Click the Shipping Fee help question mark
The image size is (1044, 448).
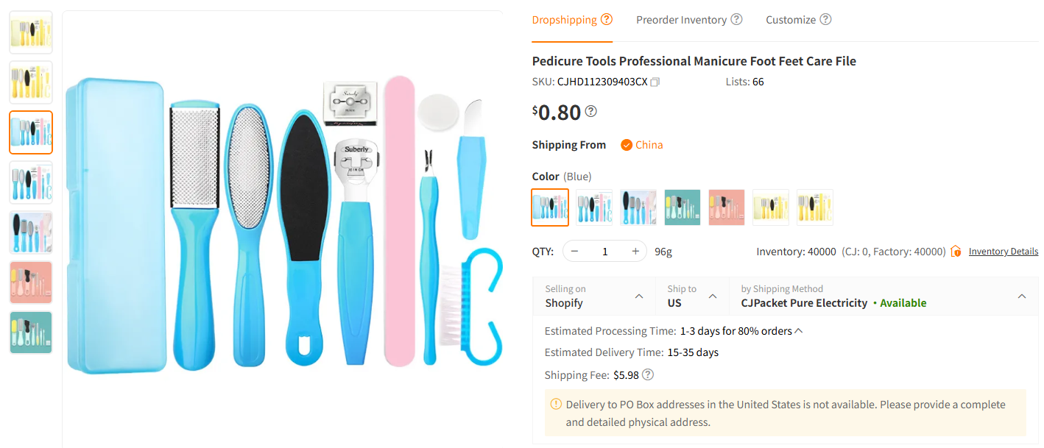(x=647, y=374)
